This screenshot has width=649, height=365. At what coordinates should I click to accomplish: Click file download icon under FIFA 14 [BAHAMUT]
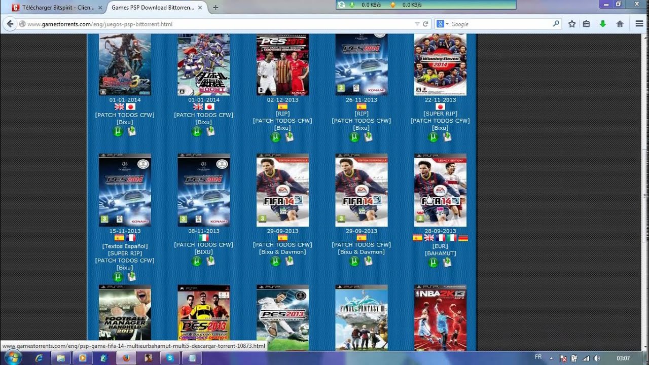447,262
